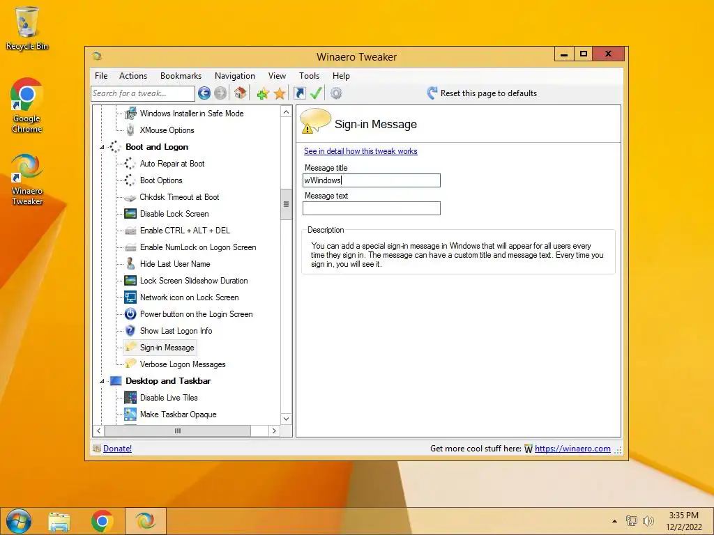Screen dimensions: 714x535
Task: Open the Navigation menu
Action: pos(235,76)
